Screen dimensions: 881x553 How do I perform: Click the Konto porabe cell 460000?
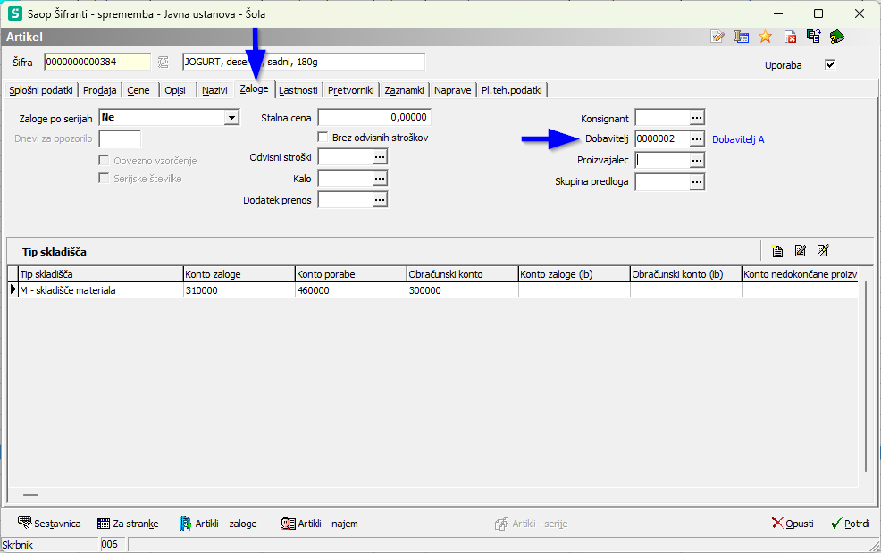pyautogui.click(x=351, y=290)
